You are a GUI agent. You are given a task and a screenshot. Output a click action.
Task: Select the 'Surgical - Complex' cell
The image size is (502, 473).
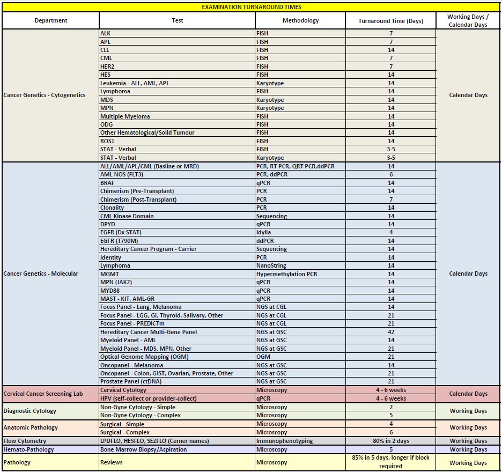[x=177, y=432]
